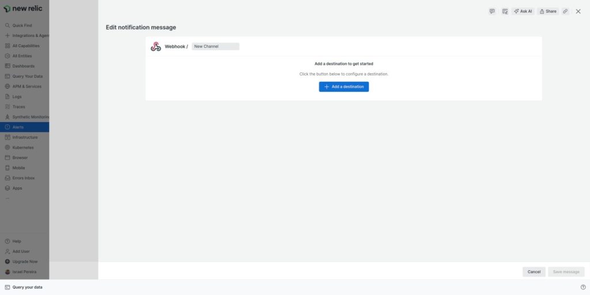Open the feedback chat icon
This screenshot has height=295, width=590.
pyautogui.click(x=492, y=12)
